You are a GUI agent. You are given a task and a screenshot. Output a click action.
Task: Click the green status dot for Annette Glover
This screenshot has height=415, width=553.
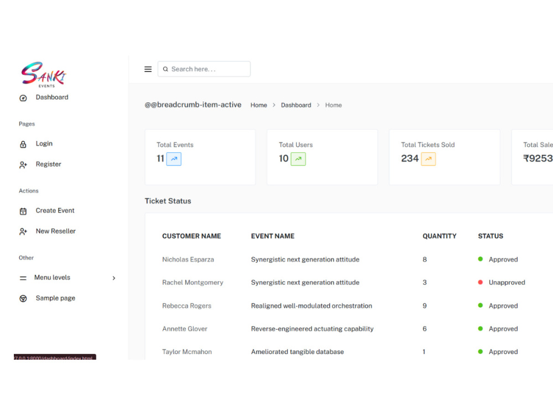coord(481,329)
